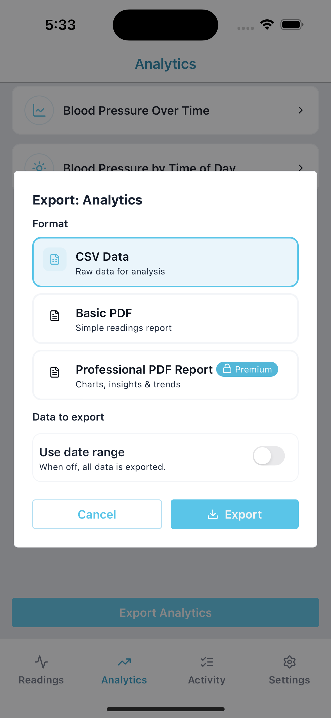
Task: Click the Export Analytics button behind dialog
Action: pyautogui.click(x=165, y=613)
